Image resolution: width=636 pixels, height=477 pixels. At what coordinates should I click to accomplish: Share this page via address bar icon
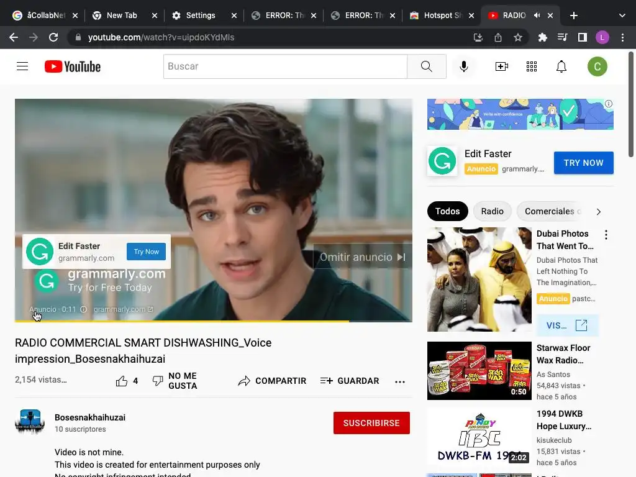click(498, 37)
